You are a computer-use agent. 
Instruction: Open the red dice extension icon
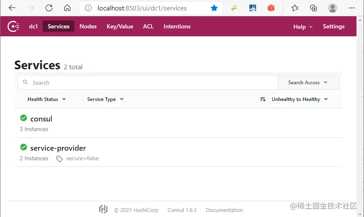[x=271, y=8]
